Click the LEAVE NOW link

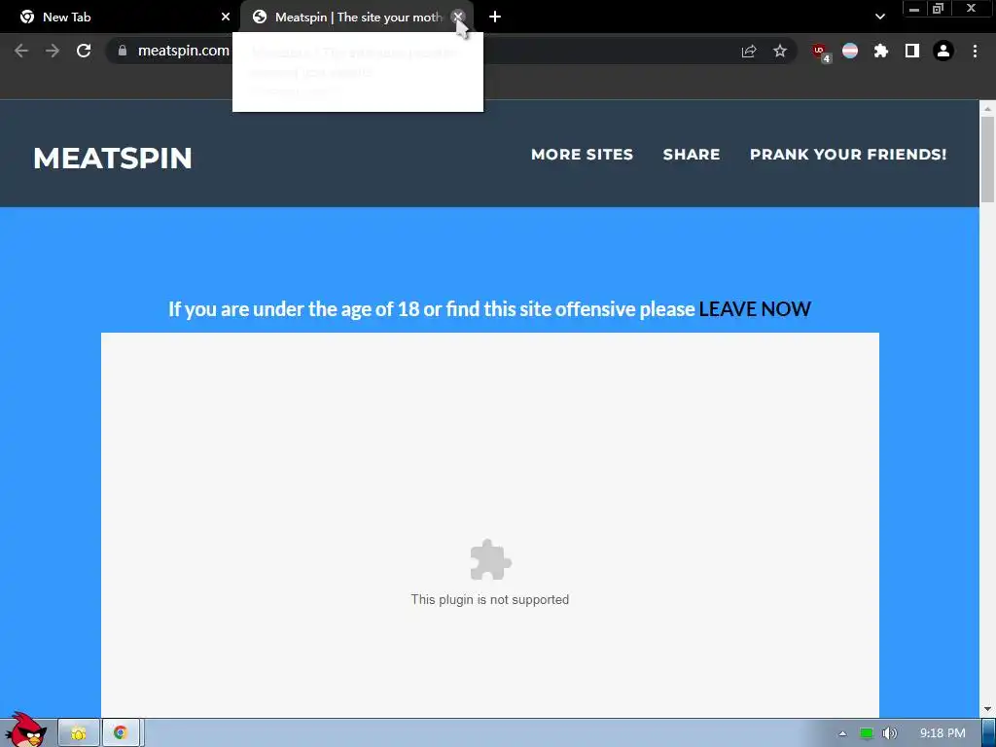(x=755, y=308)
